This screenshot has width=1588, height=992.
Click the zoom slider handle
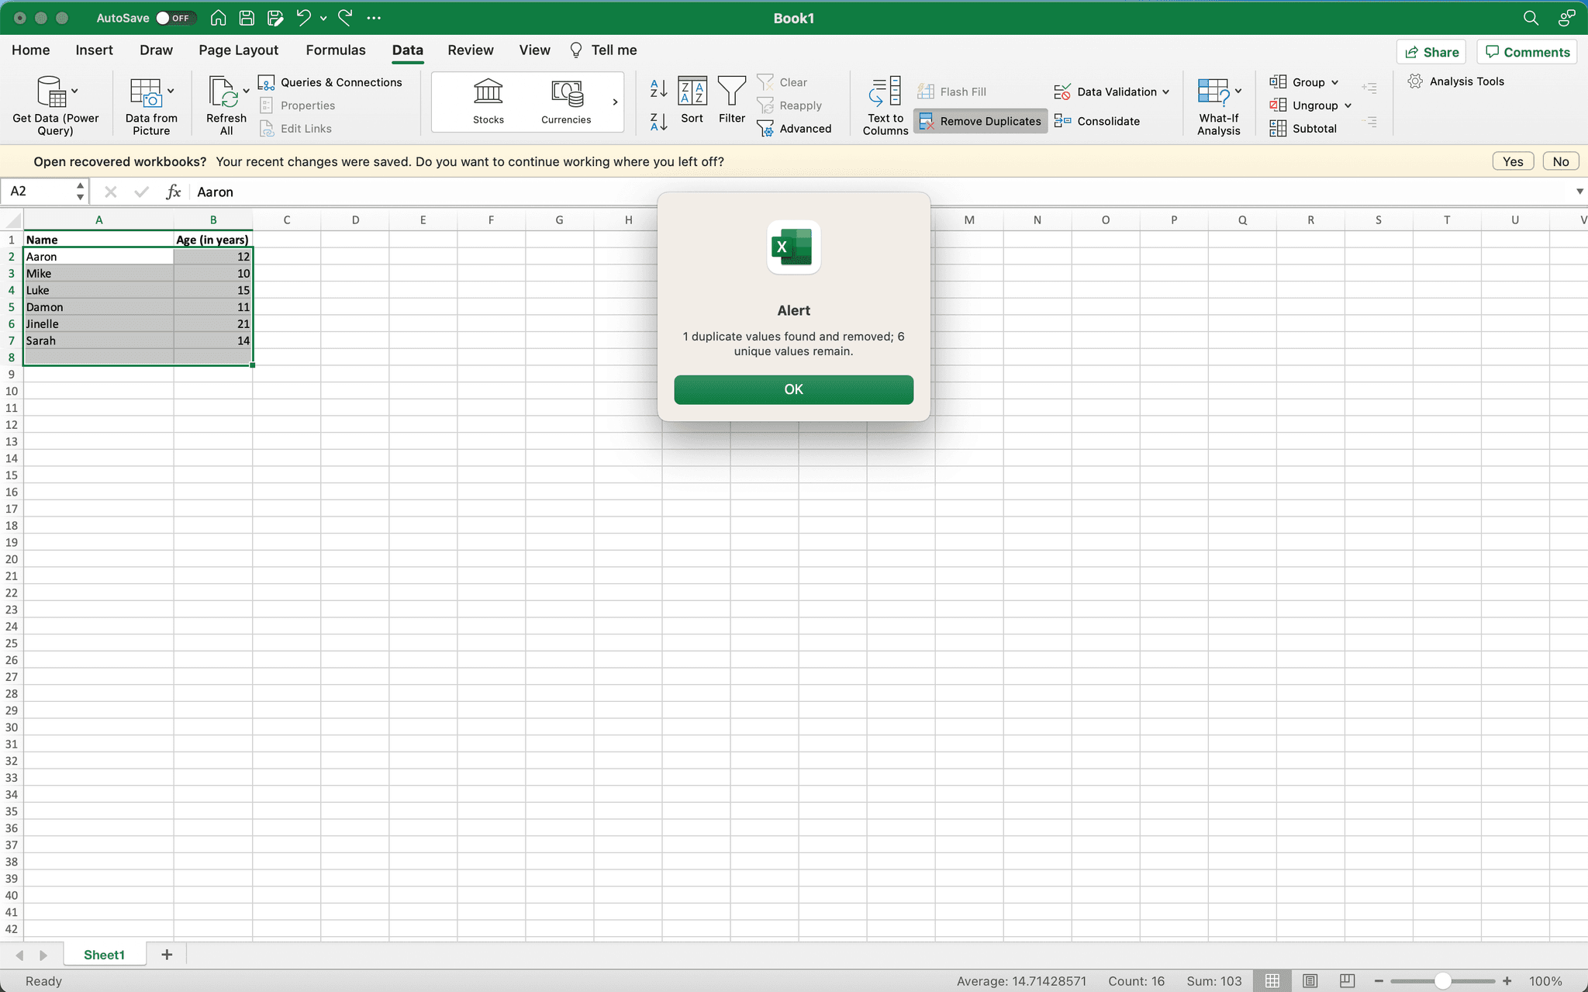click(x=1442, y=981)
